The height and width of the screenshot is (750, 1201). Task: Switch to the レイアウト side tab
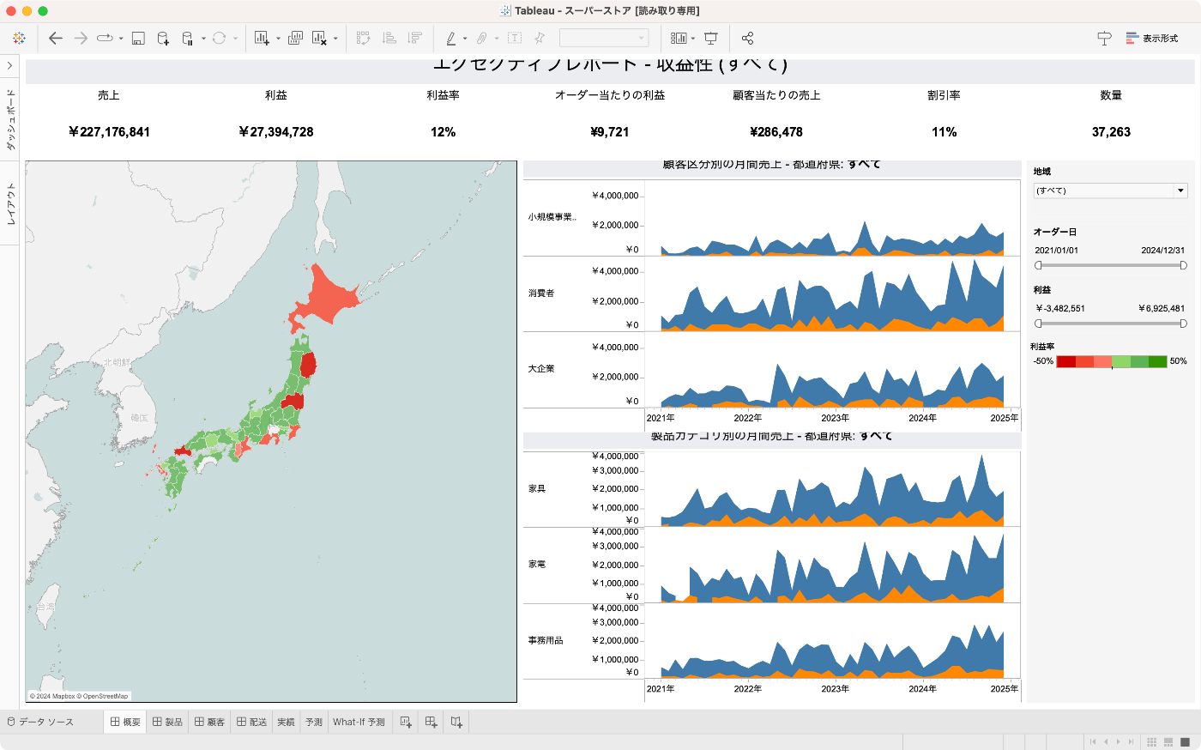tap(10, 204)
